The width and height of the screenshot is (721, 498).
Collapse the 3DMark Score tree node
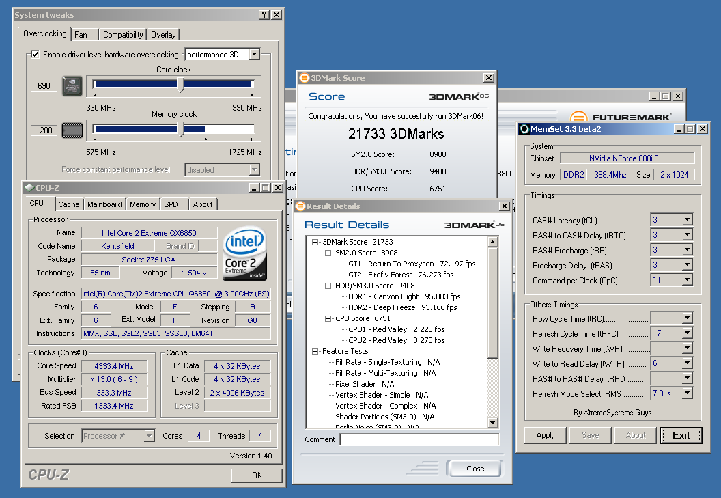point(315,242)
